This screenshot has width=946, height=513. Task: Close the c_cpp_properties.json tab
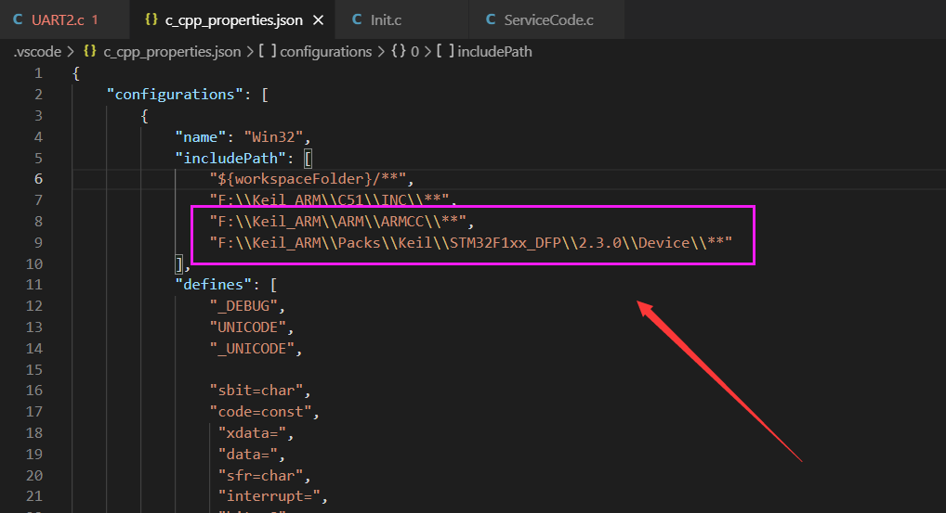point(319,20)
